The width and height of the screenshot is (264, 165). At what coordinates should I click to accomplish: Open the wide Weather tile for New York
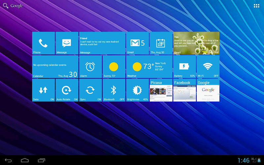click(x=149, y=67)
